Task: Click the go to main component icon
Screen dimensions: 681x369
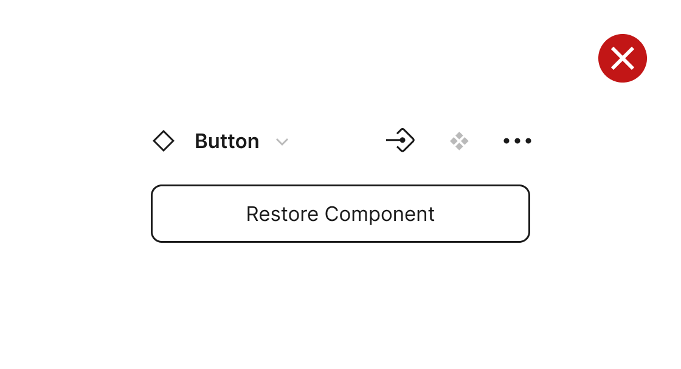Action: pos(400,140)
